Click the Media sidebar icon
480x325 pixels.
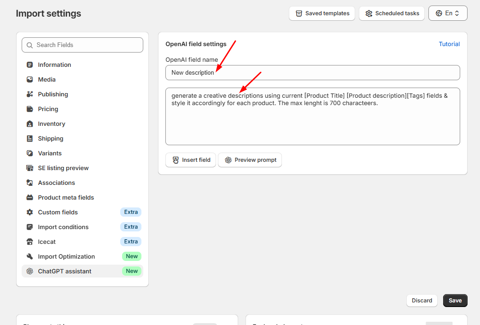pyautogui.click(x=29, y=79)
